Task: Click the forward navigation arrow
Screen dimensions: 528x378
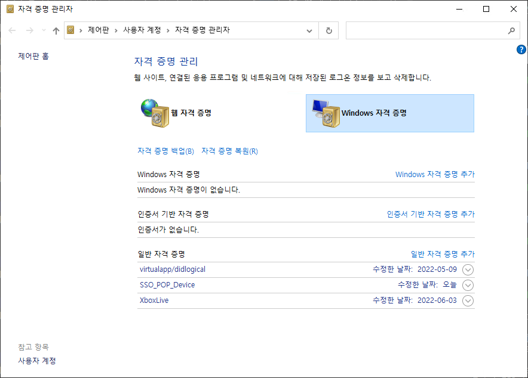Action: tap(30, 30)
